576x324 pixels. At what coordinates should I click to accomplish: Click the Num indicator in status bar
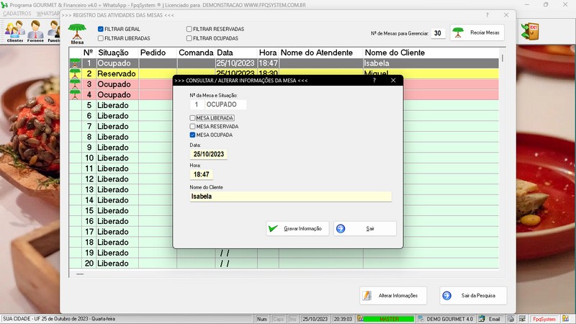tap(262, 319)
